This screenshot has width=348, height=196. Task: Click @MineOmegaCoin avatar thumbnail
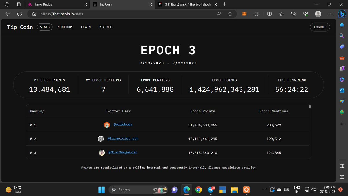102,153
